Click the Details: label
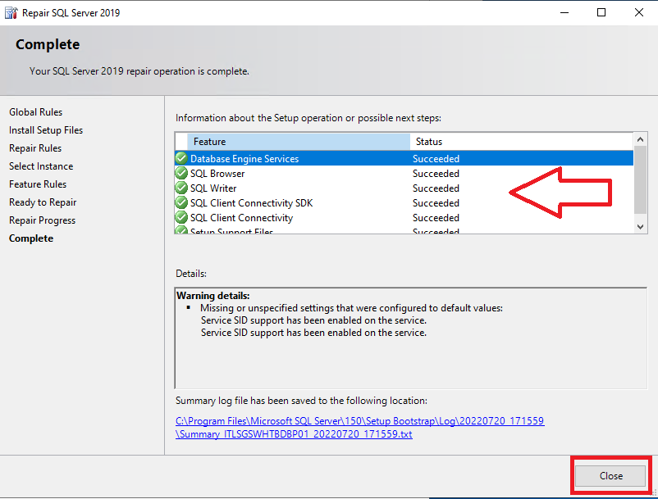The width and height of the screenshot is (658, 499). (x=191, y=274)
